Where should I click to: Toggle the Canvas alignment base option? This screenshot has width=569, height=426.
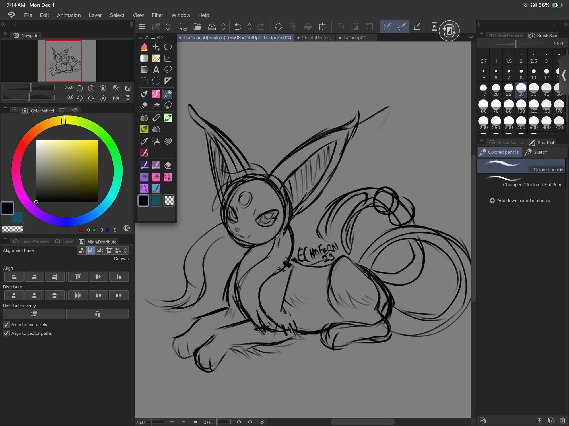pos(91,250)
